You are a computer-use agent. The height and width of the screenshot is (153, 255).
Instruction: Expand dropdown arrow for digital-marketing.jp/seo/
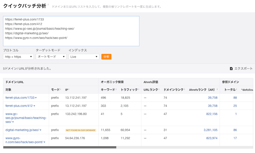tap(40, 130)
